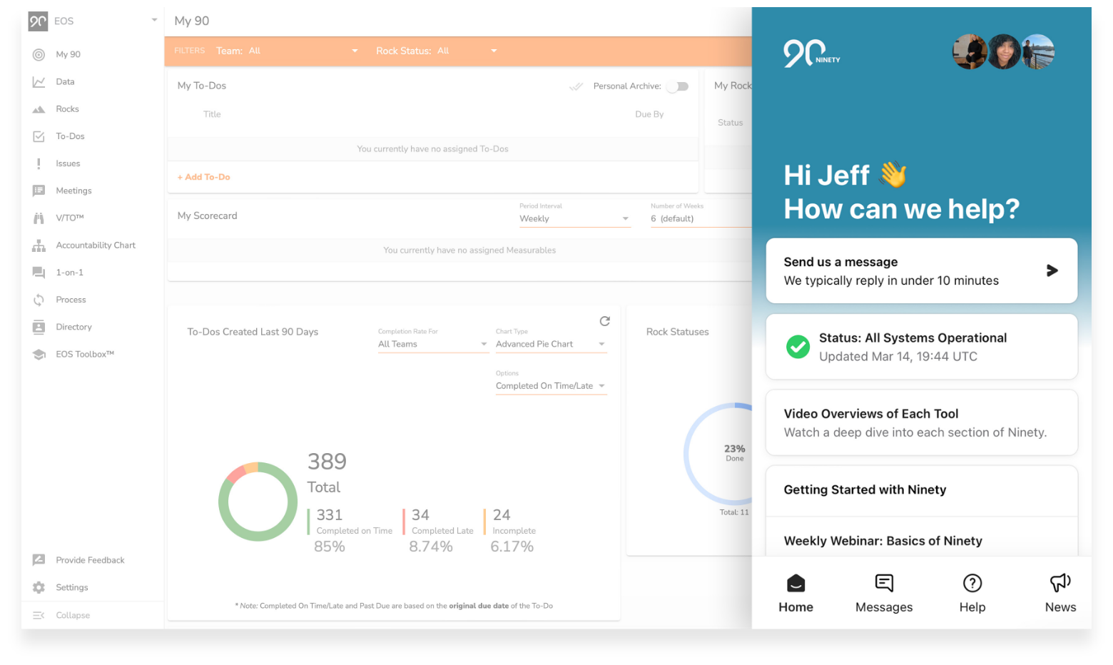Screen dimensions: 1113x665
Task: Open the V/TO binoculars icon
Action: coord(39,218)
